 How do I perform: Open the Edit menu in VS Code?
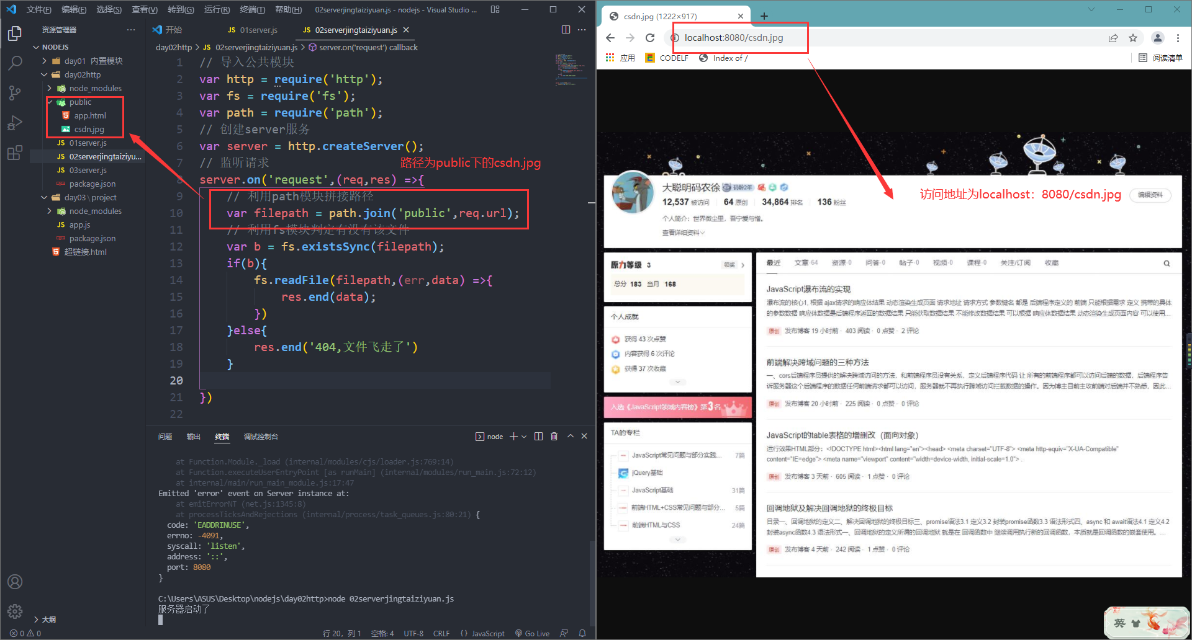click(x=74, y=9)
